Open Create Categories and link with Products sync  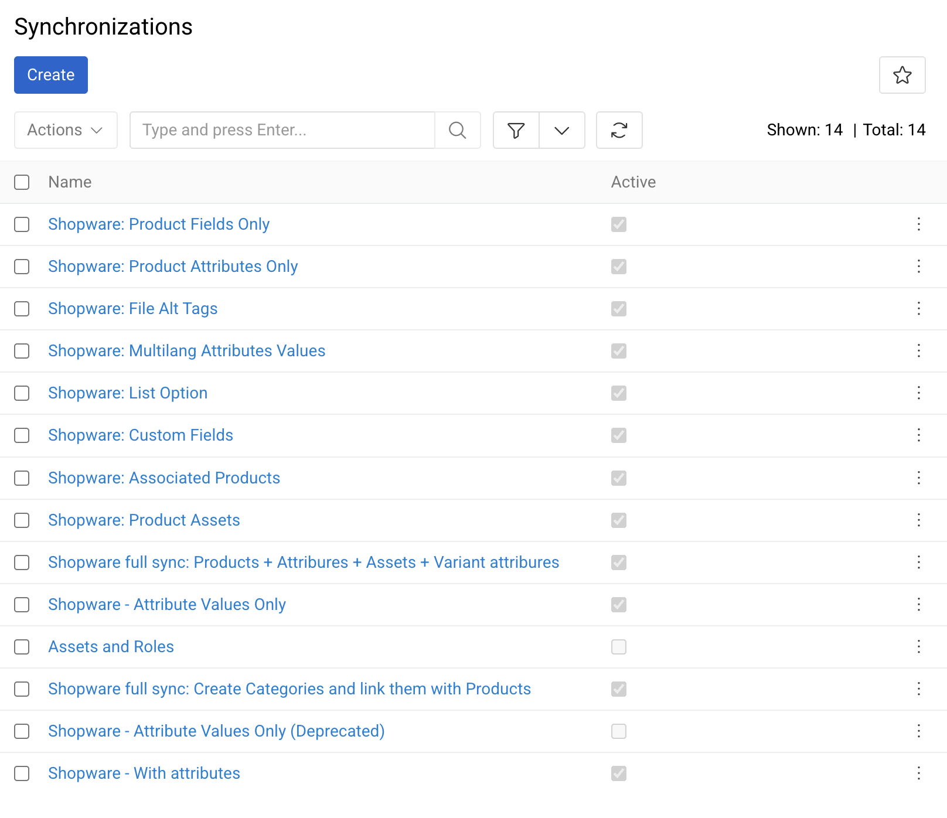[289, 689]
